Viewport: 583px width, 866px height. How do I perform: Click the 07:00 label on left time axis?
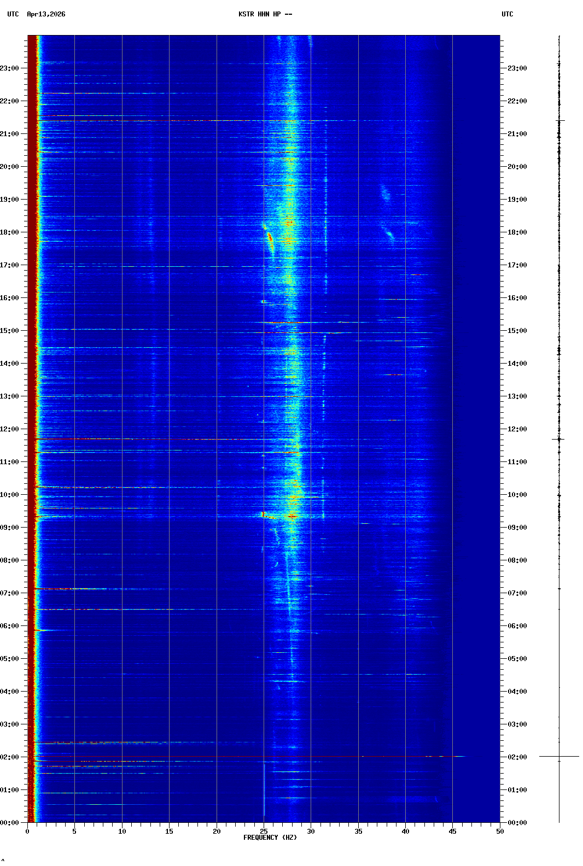pos(10,593)
